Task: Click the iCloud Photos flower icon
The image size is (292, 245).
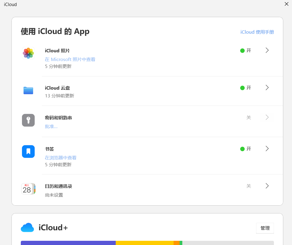Action: click(x=28, y=53)
